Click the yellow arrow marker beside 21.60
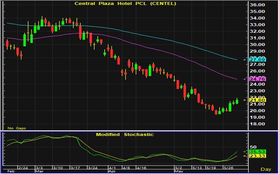Screen dimensions: 279x174 [244, 100]
